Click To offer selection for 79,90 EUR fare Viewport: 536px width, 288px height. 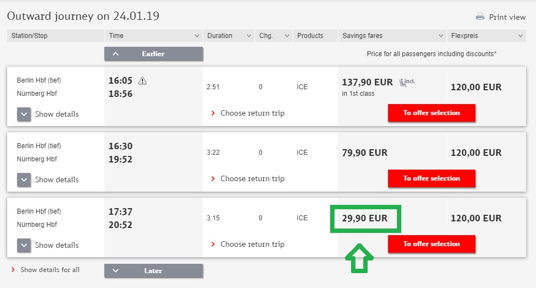[432, 178]
